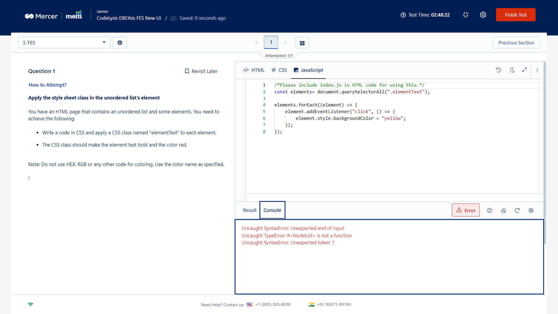
Task: Go to the next question arrow
Action: point(285,43)
